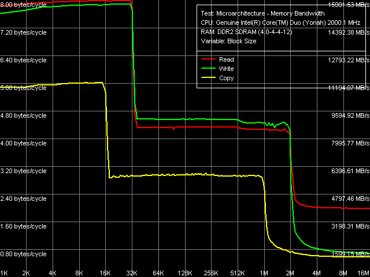The width and height of the screenshot is (370, 277).
Task: Click the 2M x-axis label
Action: click(x=291, y=272)
